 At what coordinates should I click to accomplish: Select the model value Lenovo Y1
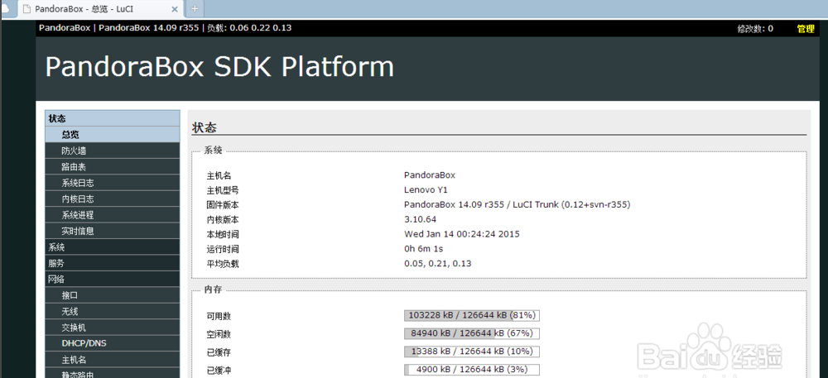(x=426, y=189)
